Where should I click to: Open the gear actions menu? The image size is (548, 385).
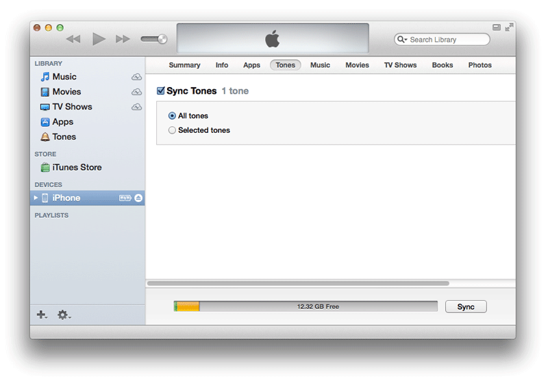pos(63,314)
